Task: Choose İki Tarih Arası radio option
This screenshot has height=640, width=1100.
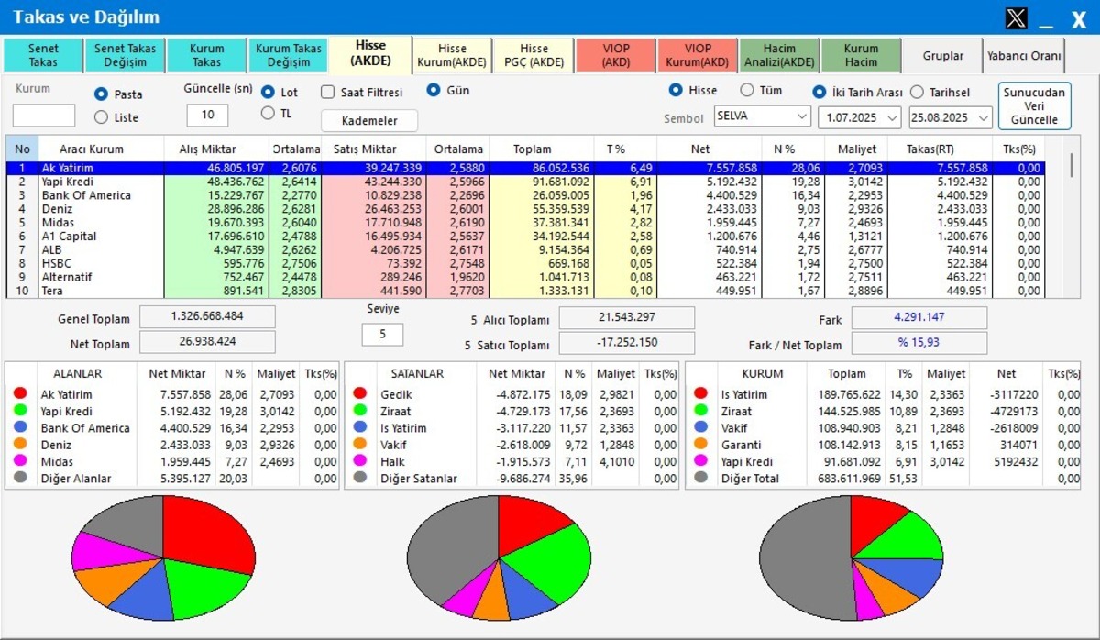Action: 819,92
